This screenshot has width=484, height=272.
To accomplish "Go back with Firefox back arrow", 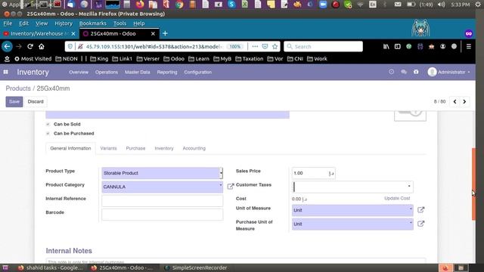I will click(7, 47).
